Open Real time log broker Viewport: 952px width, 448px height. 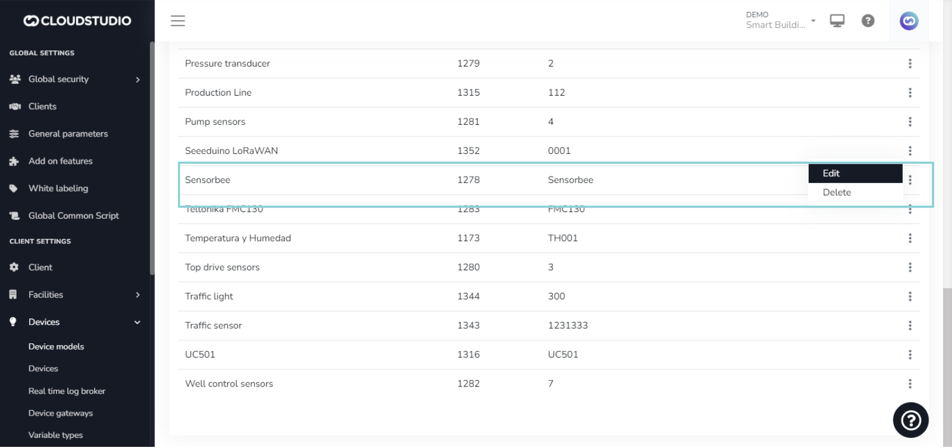(67, 392)
